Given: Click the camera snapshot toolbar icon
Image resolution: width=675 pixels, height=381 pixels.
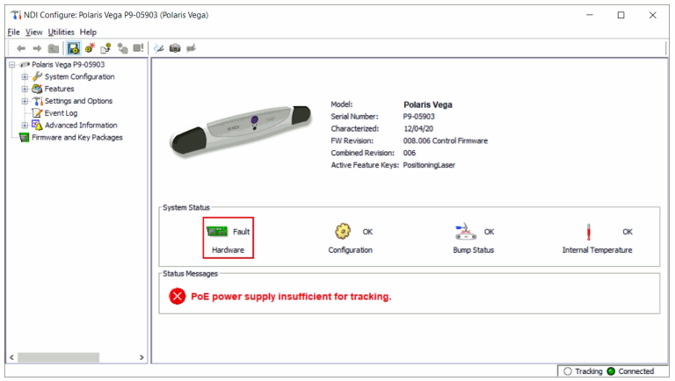Looking at the screenshot, I should click(x=175, y=48).
